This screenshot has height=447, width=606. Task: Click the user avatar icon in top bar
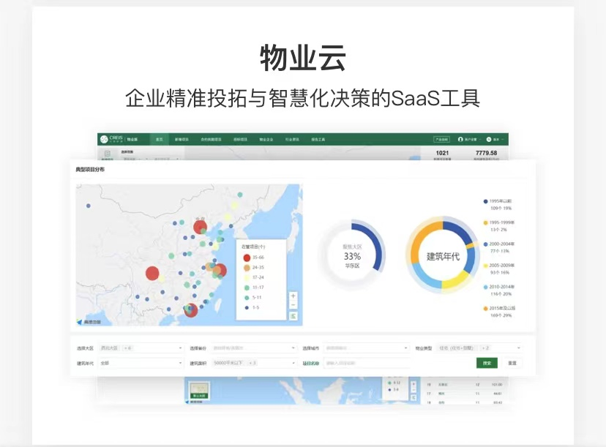[x=460, y=138]
